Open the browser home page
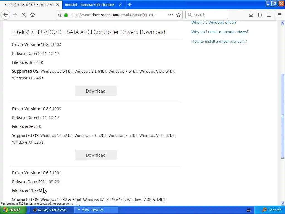Image resolution: width=285 pixels, height=214 pixels. click(x=33, y=15)
